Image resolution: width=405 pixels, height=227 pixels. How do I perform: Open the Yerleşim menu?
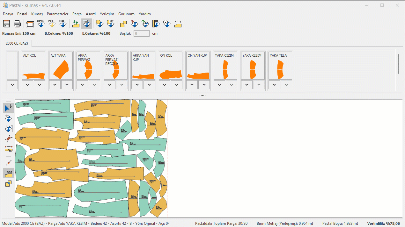point(107,14)
